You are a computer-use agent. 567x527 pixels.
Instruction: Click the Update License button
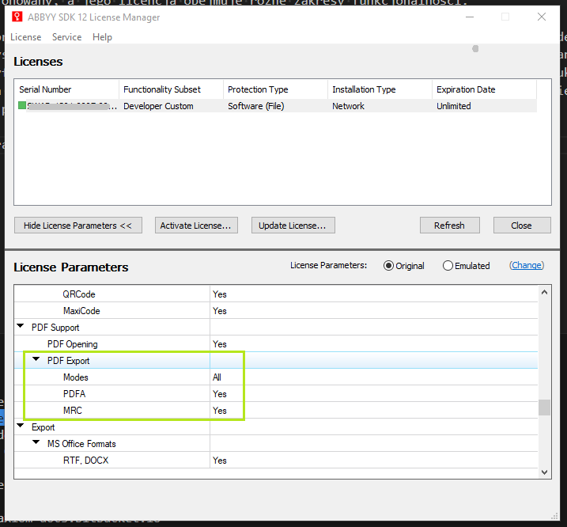[x=293, y=226]
